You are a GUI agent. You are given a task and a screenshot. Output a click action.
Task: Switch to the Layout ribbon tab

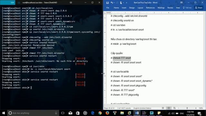140,8
